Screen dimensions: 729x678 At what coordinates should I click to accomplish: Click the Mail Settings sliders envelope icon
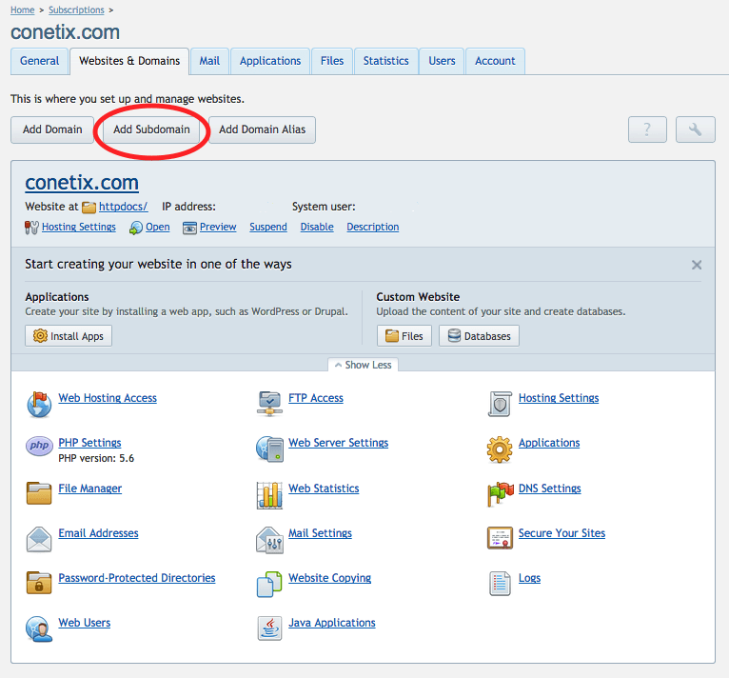point(269,540)
